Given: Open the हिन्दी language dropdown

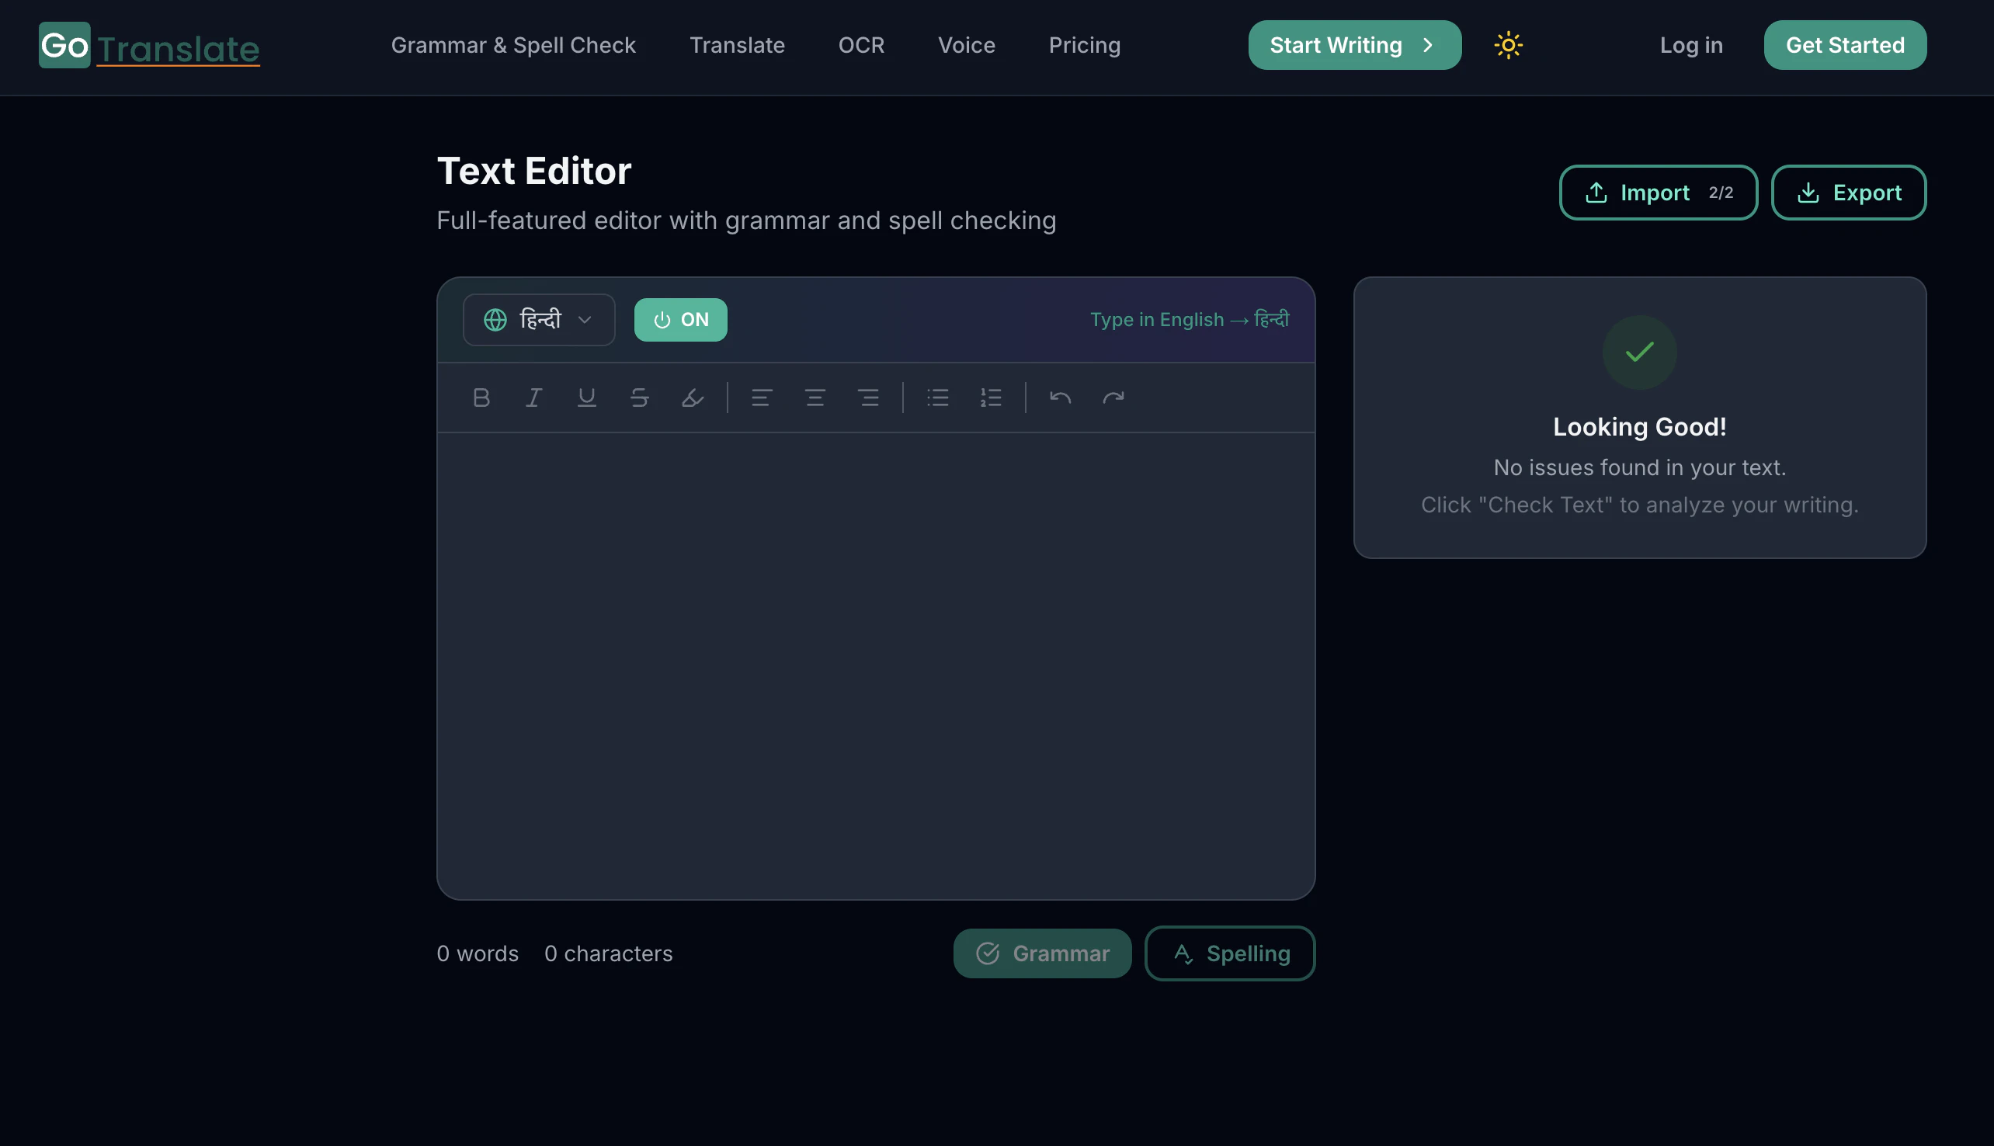Looking at the screenshot, I should tap(538, 320).
